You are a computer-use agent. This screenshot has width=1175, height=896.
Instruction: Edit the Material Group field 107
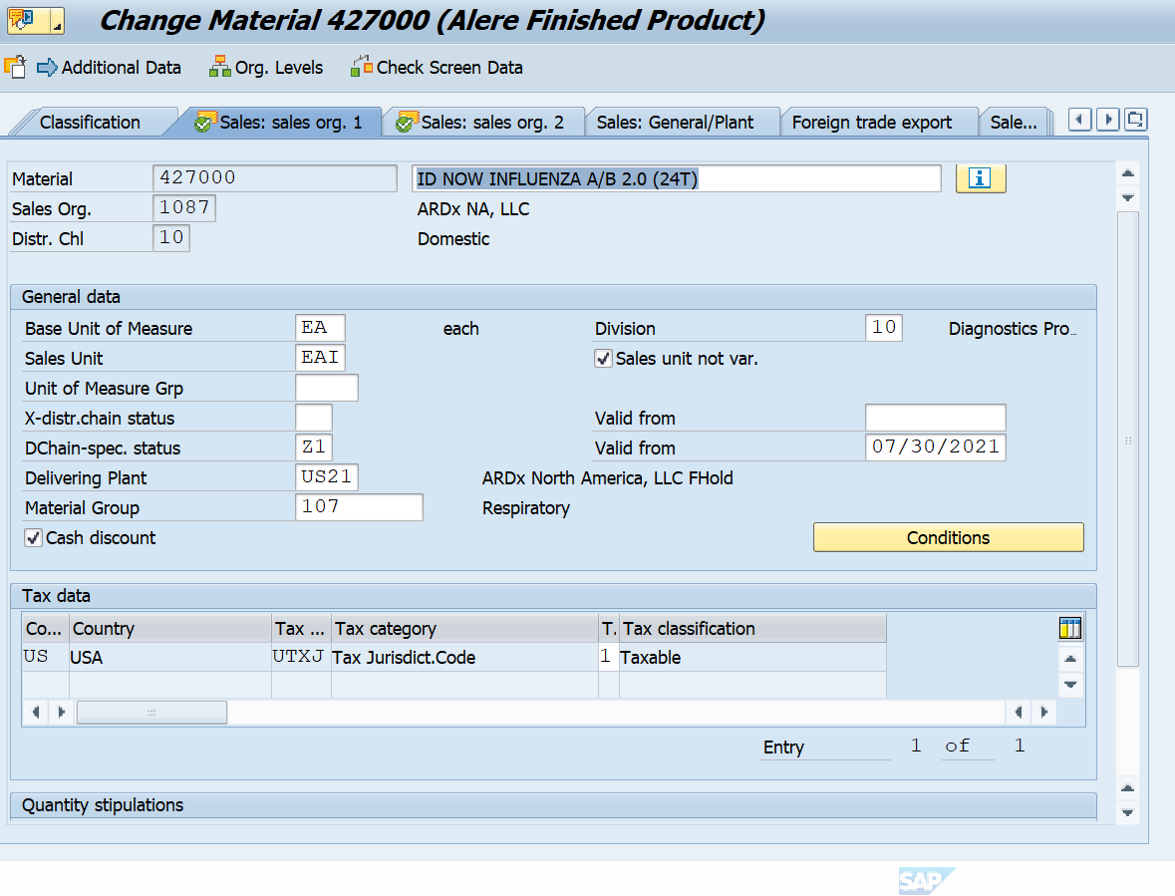(x=359, y=507)
